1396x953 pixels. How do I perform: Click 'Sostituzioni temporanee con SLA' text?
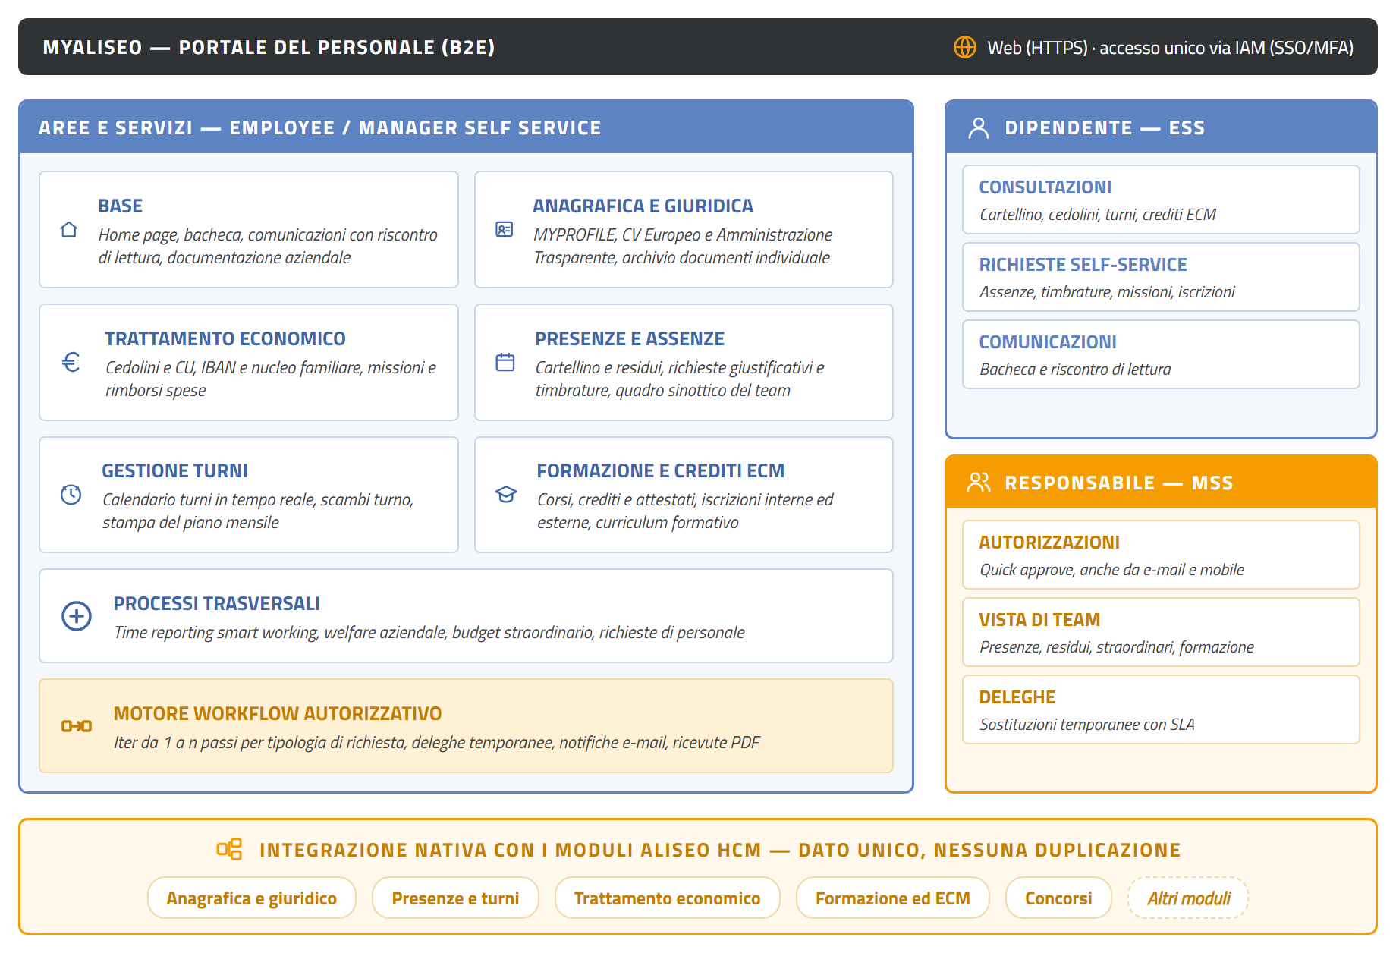(x=1086, y=725)
